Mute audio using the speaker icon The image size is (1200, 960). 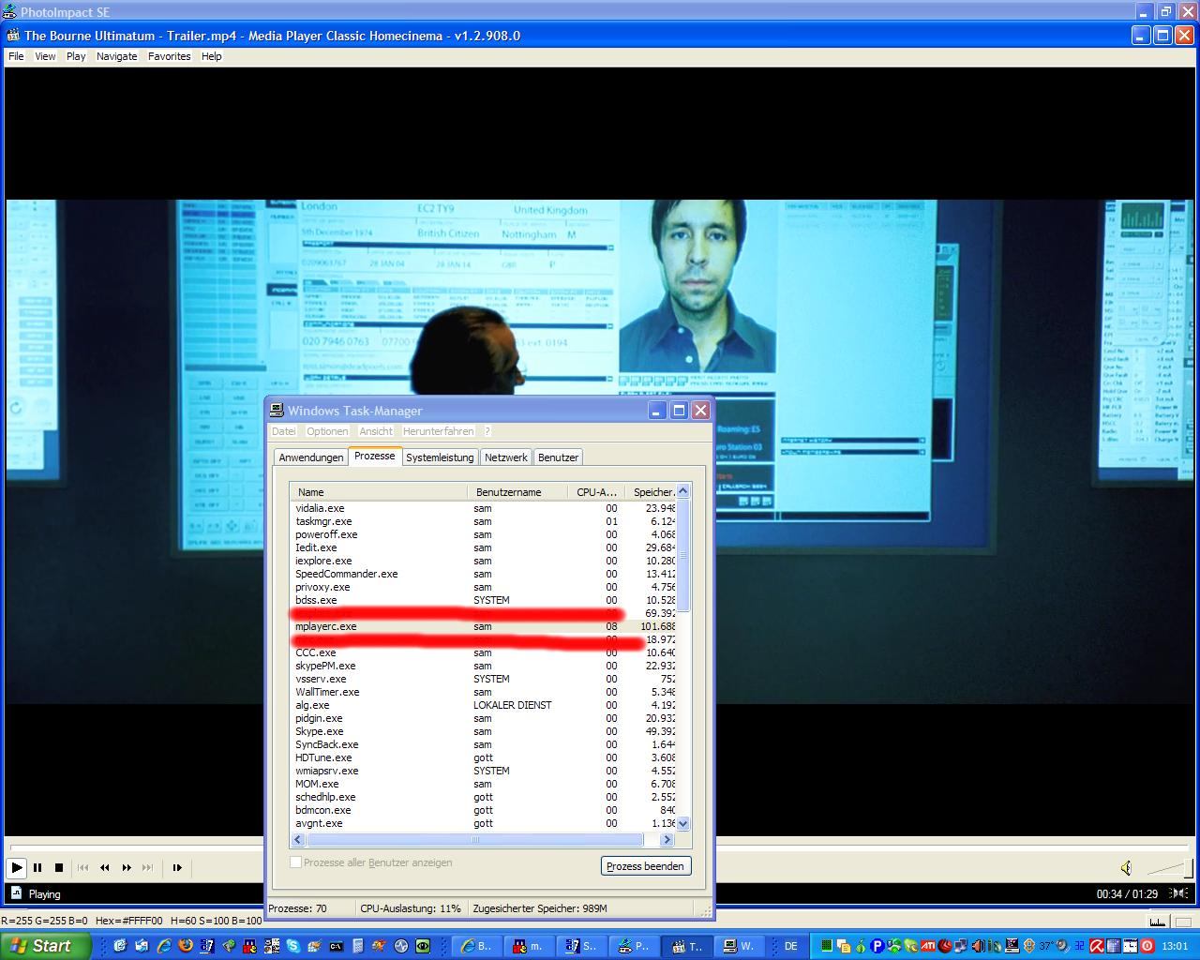point(1126,868)
